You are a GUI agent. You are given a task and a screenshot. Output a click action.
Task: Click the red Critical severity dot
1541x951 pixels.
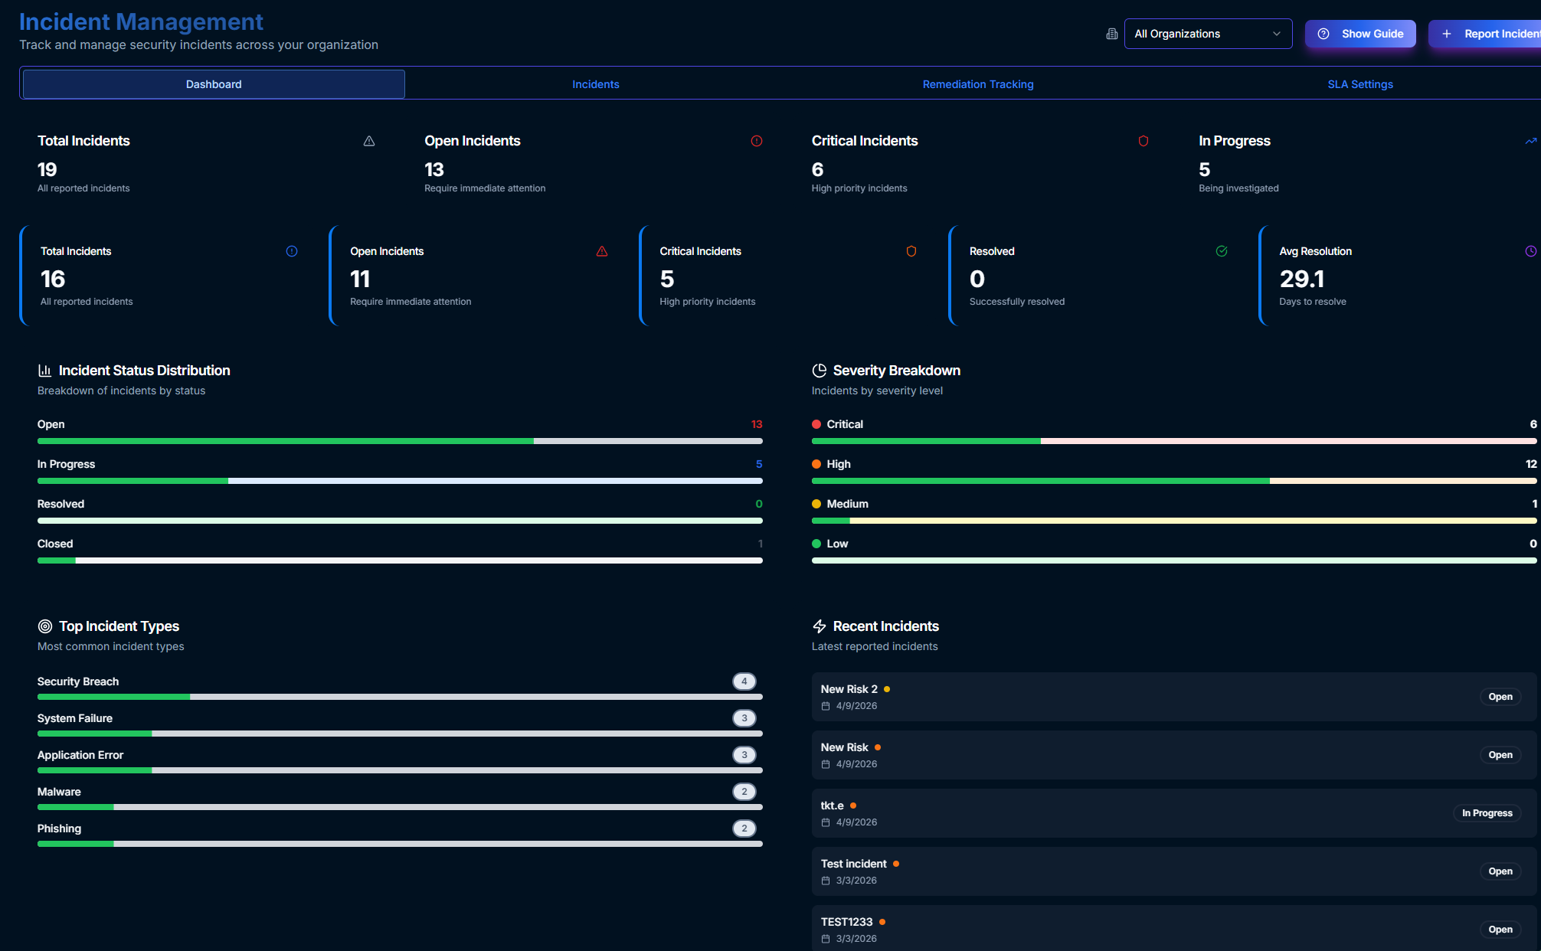[816, 424]
